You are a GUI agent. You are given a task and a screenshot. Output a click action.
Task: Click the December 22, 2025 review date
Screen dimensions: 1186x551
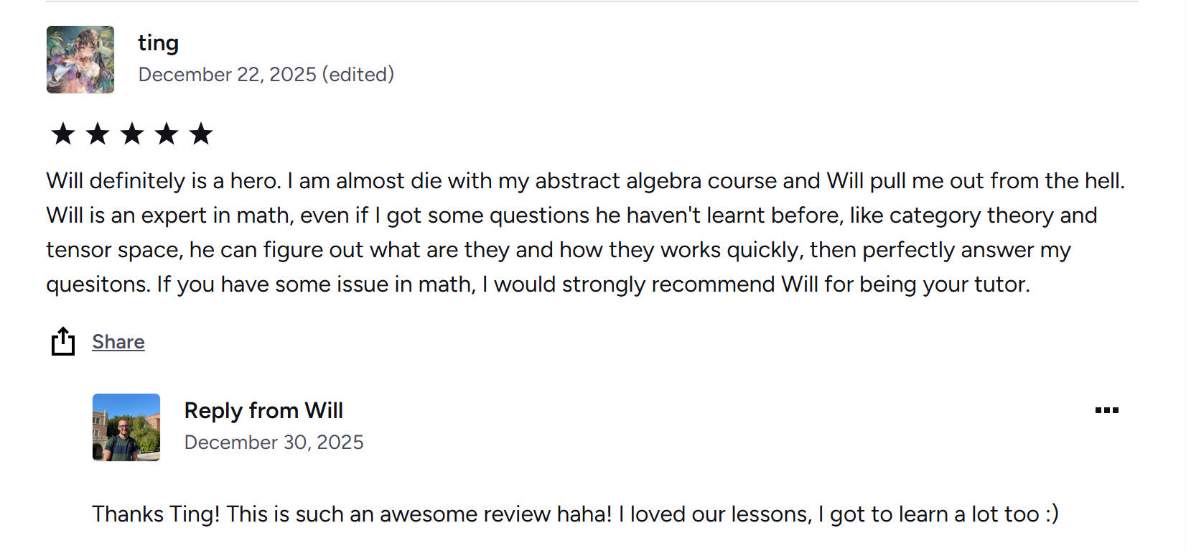pyautogui.click(x=227, y=75)
